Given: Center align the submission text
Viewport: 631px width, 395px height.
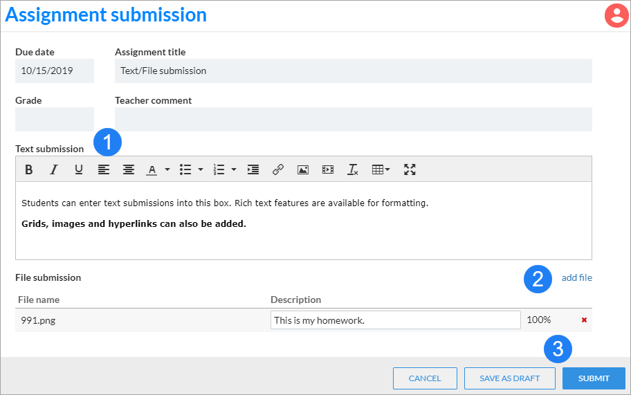Looking at the screenshot, I should tap(129, 169).
